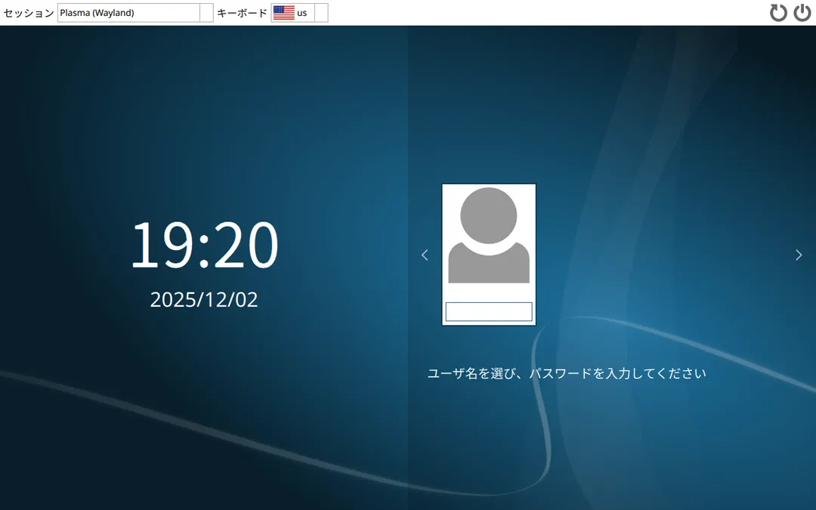
Task: Click the head circle of the avatar
Action: [x=489, y=215]
